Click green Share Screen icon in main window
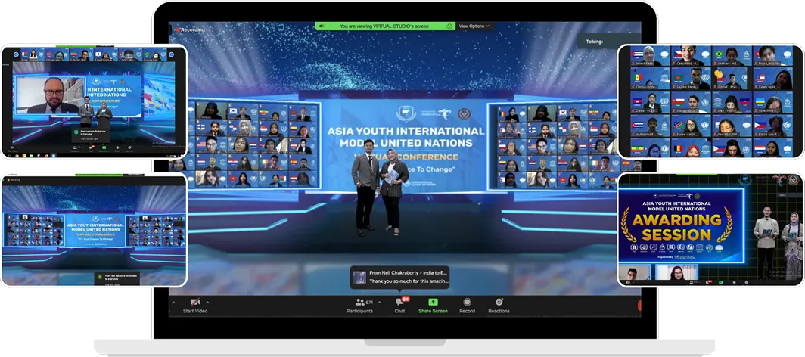Viewport: 805px width, 357px height. (x=433, y=302)
